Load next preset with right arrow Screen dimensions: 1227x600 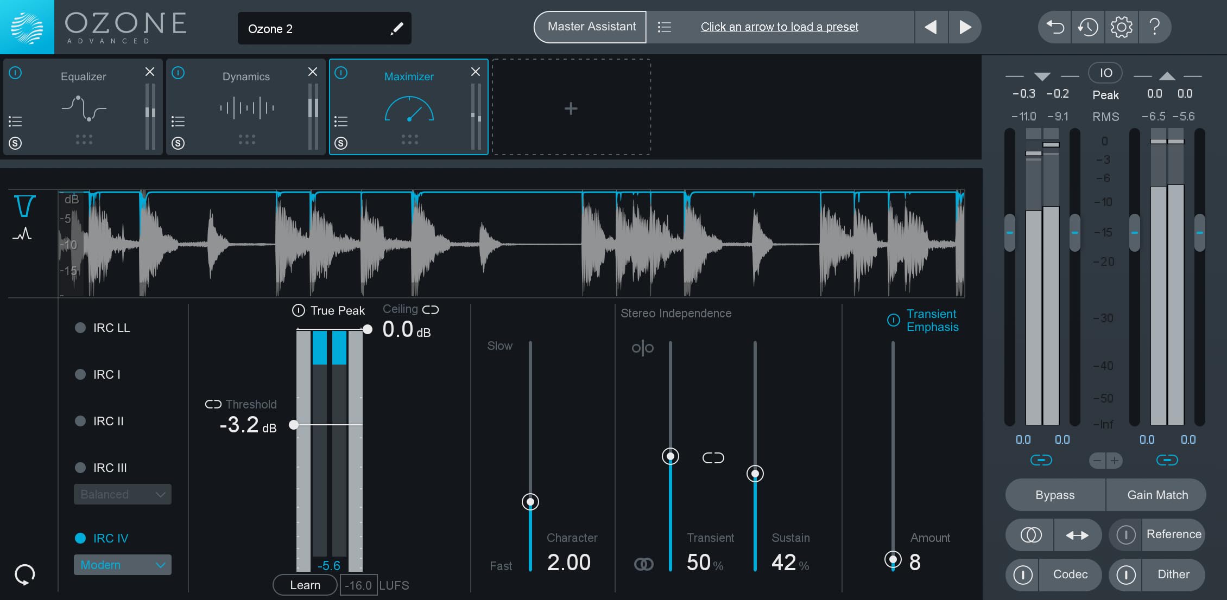[965, 27]
